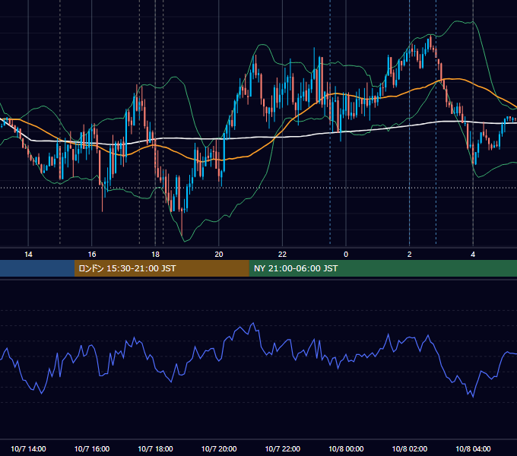Click the 10/8 00:00 date label

(346, 448)
